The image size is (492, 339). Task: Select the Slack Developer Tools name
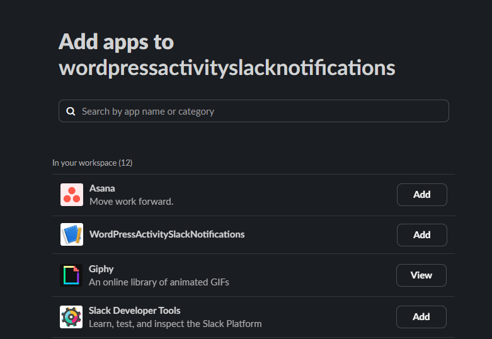point(134,311)
